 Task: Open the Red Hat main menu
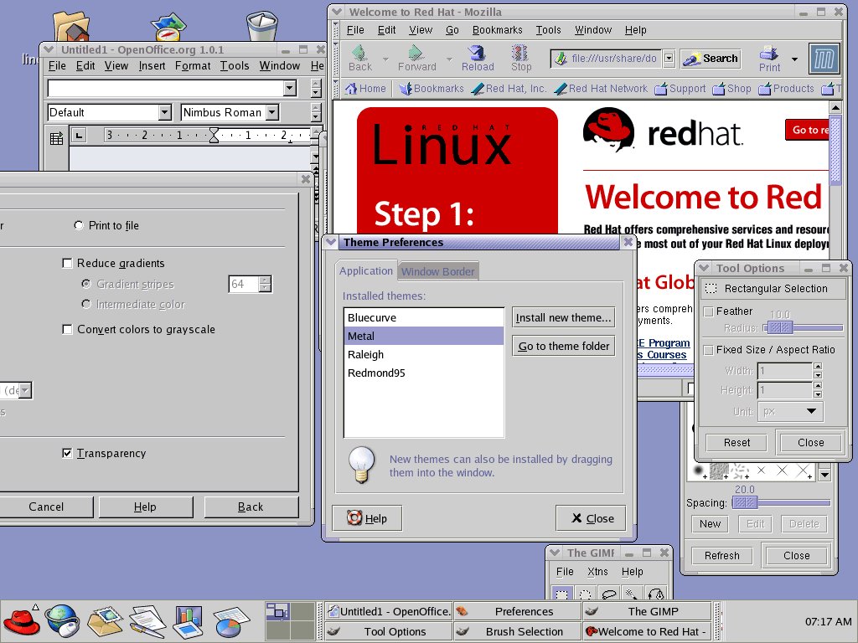[x=21, y=621]
